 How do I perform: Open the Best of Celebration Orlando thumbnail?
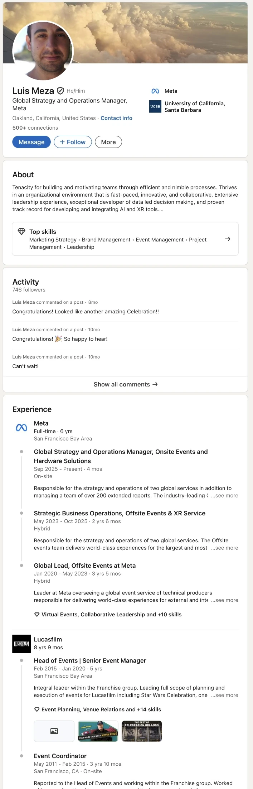coord(142,731)
